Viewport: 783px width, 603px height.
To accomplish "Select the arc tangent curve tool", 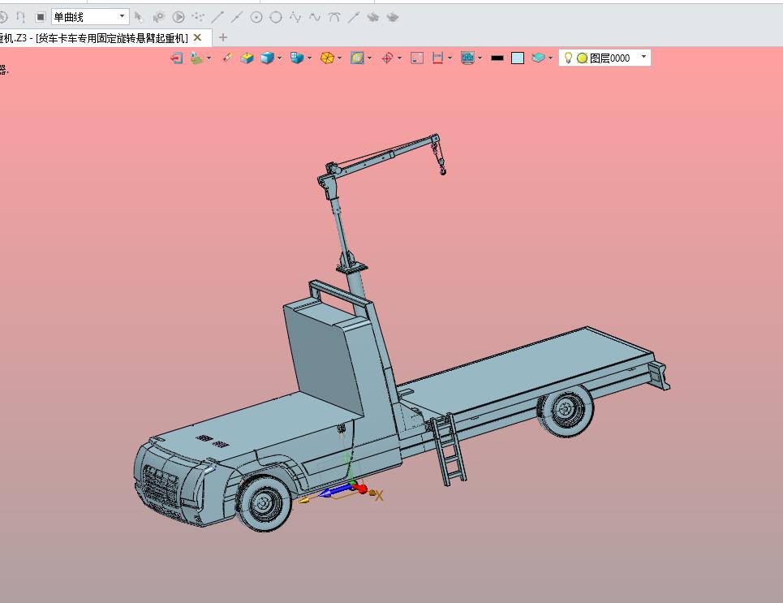I will tap(334, 17).
